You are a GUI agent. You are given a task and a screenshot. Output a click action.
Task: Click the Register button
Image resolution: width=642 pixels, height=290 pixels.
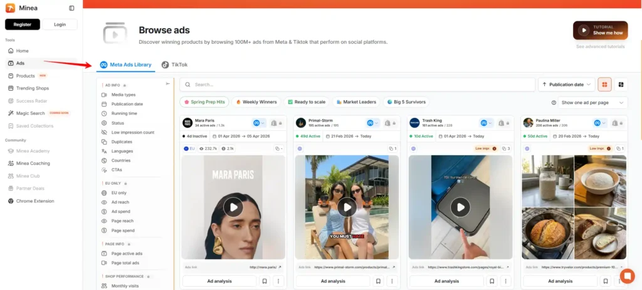click(23, 24)
